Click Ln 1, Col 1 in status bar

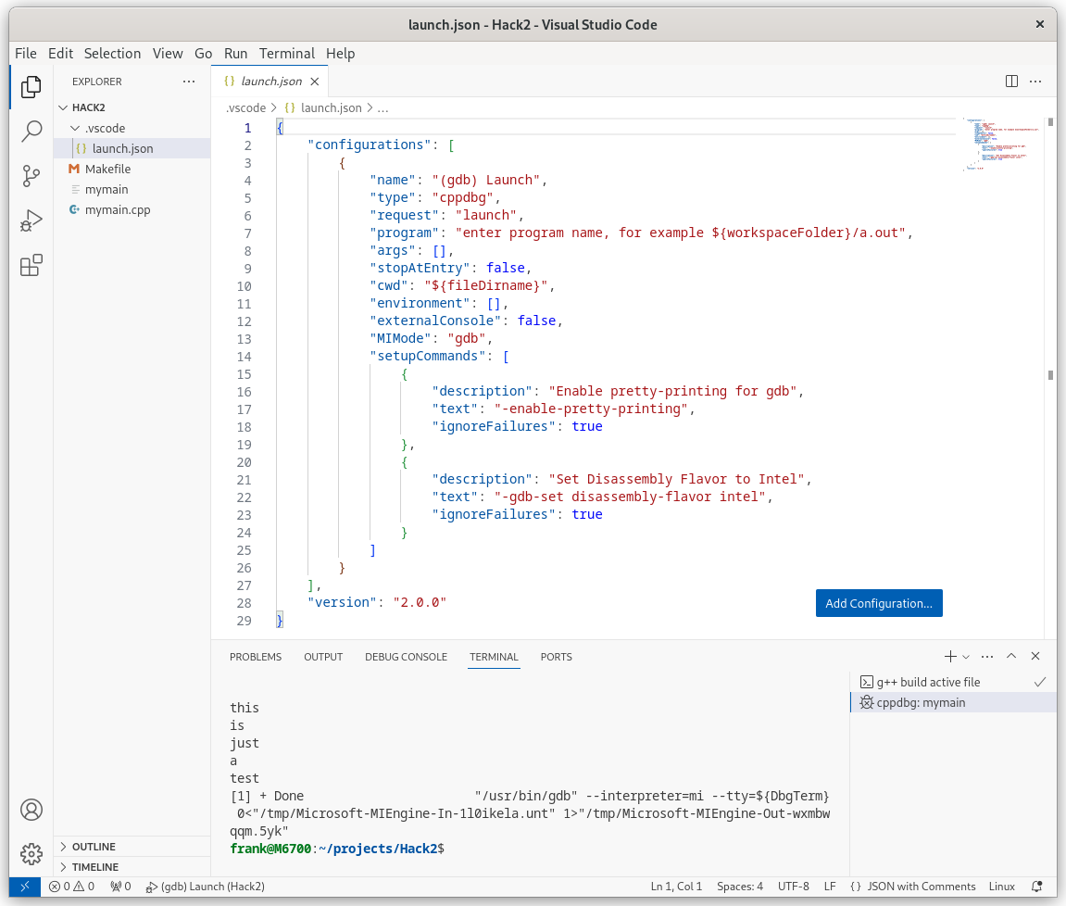tap(676, 887)
